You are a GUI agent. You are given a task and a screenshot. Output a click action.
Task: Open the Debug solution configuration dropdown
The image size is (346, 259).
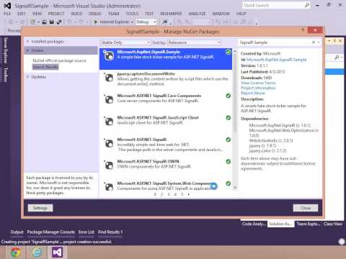[146, 22]
